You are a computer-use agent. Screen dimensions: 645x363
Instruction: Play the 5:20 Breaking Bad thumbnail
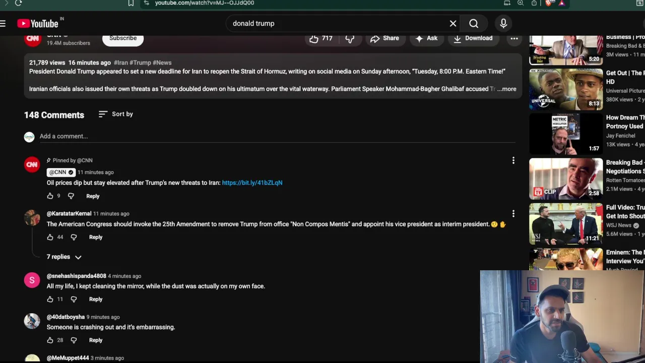pos(566,50)
